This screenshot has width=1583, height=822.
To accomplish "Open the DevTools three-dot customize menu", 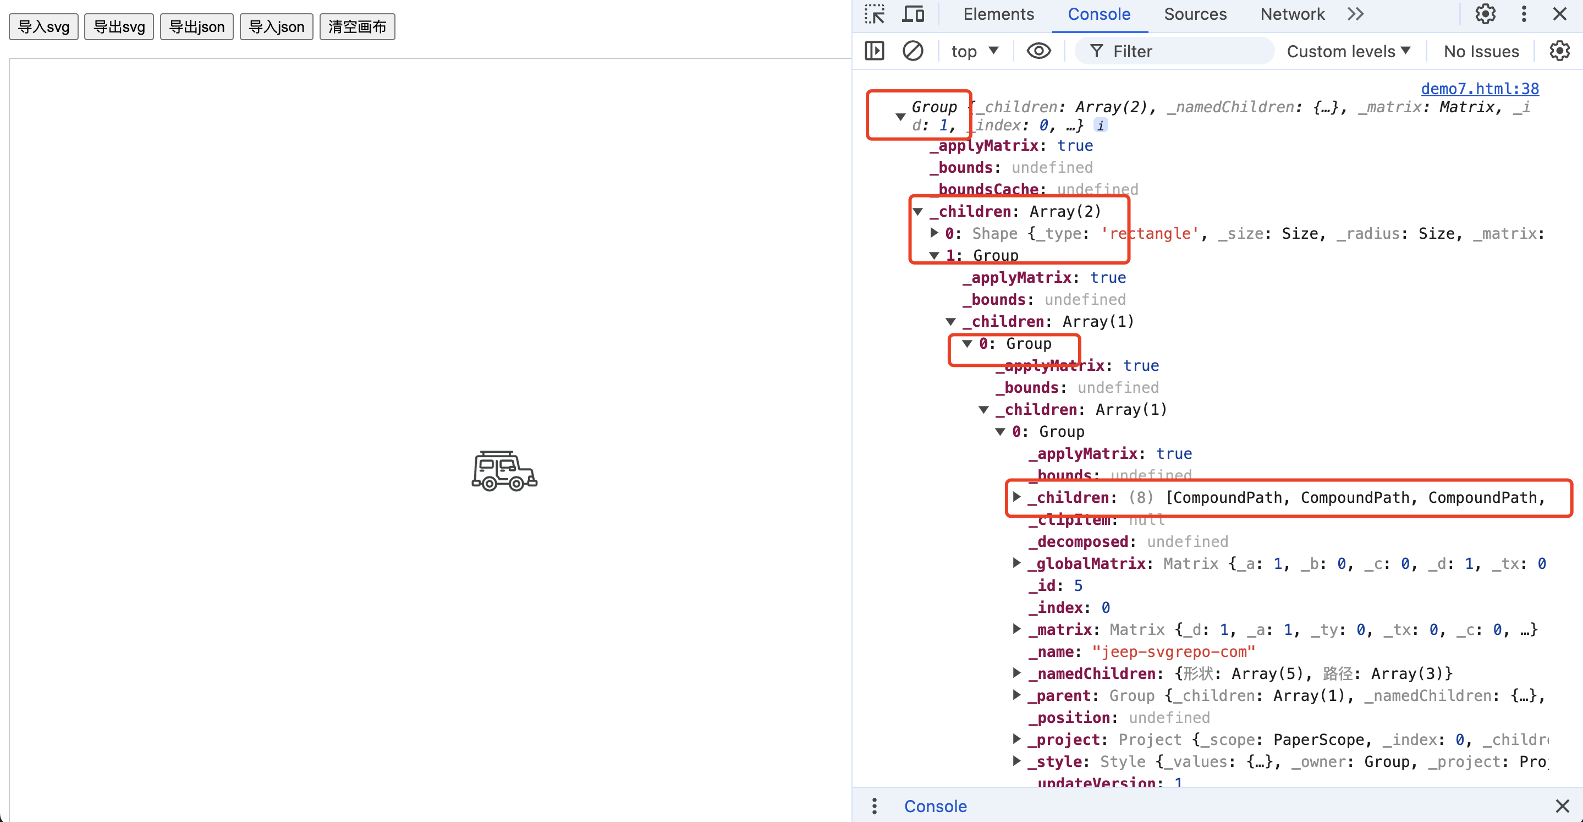I will [x=1524, y=14].
